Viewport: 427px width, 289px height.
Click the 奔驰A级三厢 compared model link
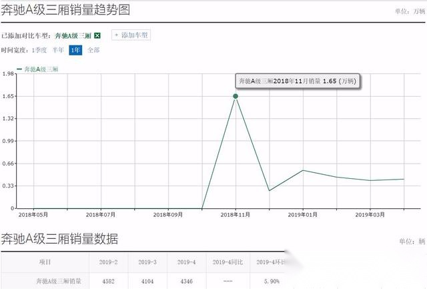(x=73, y=35)
